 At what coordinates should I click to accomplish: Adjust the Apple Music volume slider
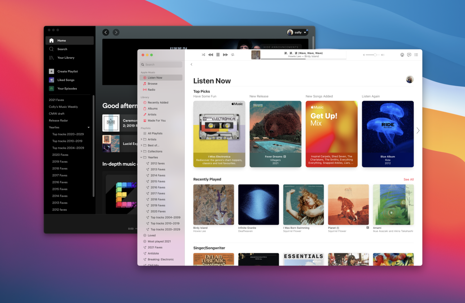click(x=375, y=55)
